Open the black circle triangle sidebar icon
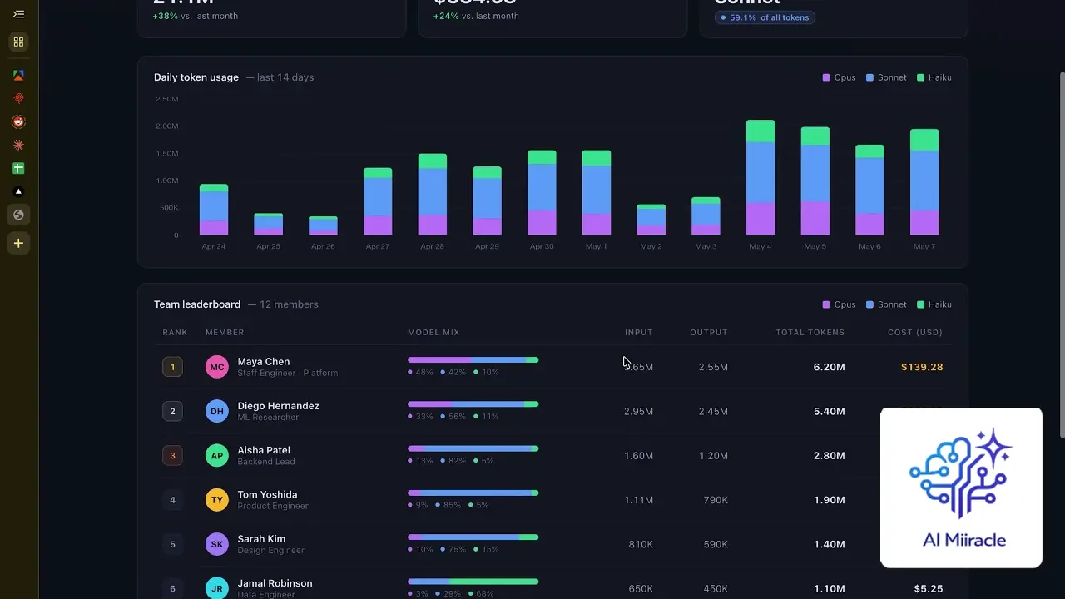1065x599 pixels. pyautogui.click(x=18, y=191)
